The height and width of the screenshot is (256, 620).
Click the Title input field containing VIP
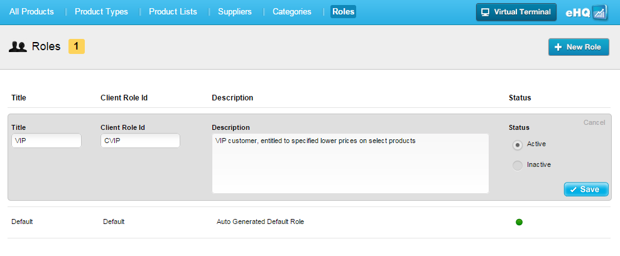click(x=46, y=141)
